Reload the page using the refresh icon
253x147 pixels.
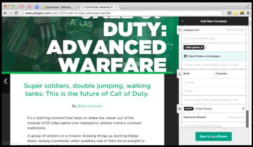coord(17,13)
